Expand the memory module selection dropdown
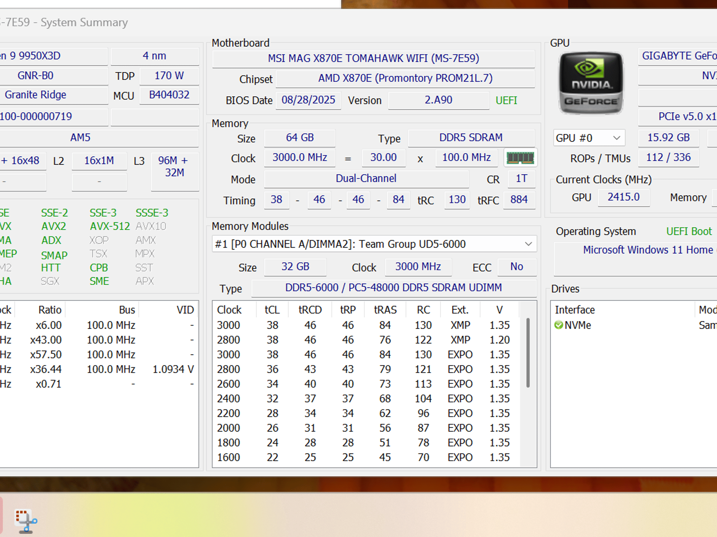 click(374, 244)
